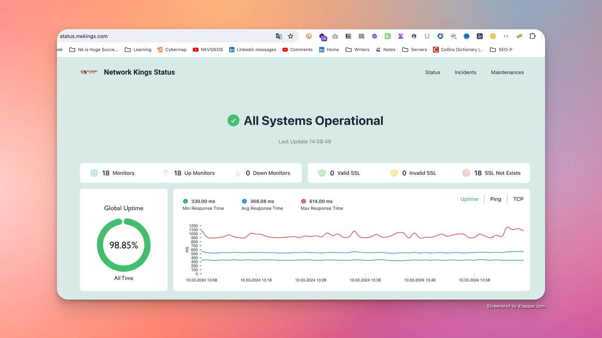
Task: Open the Nk is Huge Success bookmark folder
Action: 94,50
